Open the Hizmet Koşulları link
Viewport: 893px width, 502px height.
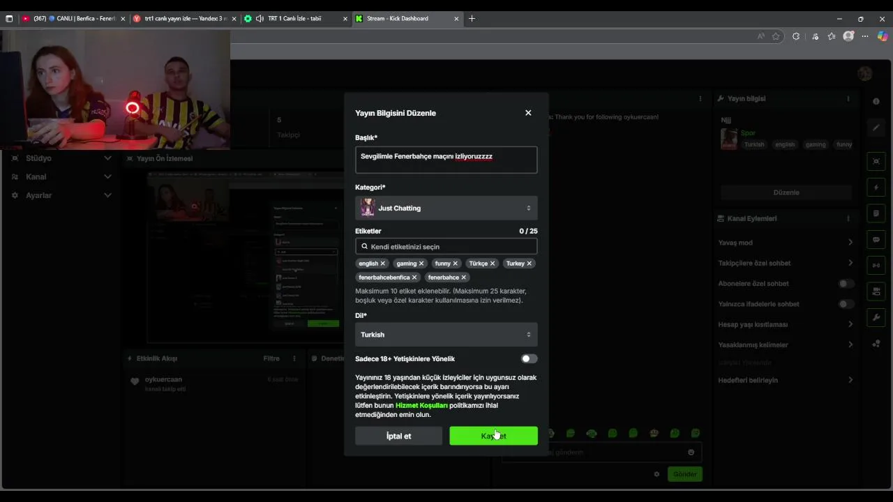(x=421, y=405)
